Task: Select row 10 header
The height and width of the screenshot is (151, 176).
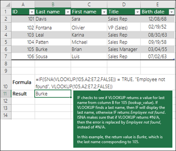Action: click(x=6, y=82)
